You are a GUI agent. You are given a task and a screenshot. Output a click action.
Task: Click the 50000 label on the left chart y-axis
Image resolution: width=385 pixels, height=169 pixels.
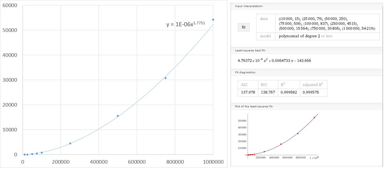tap(9, 30)
